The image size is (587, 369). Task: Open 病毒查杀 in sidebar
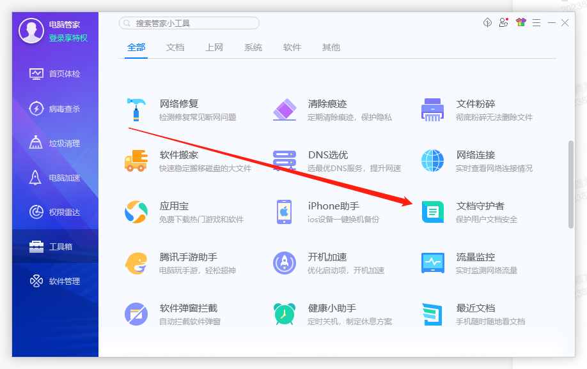click(x=55, y=109)
